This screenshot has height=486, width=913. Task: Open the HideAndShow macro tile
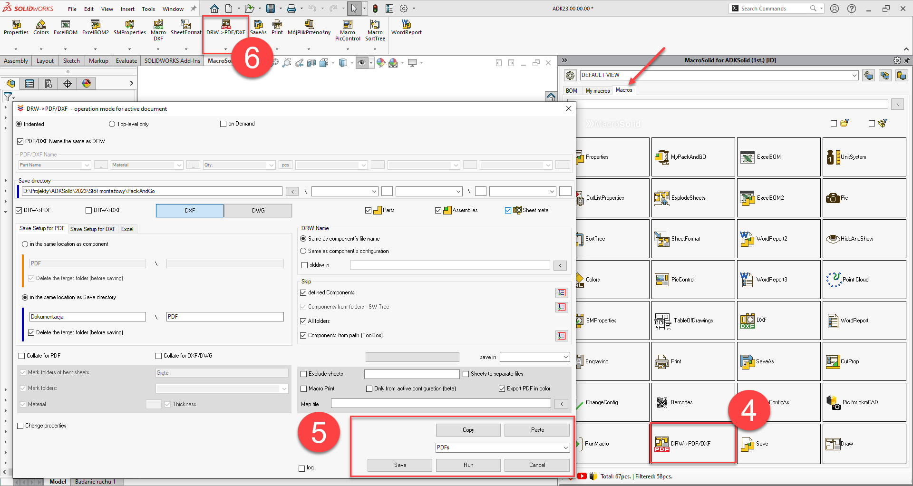tap(864, 239)
